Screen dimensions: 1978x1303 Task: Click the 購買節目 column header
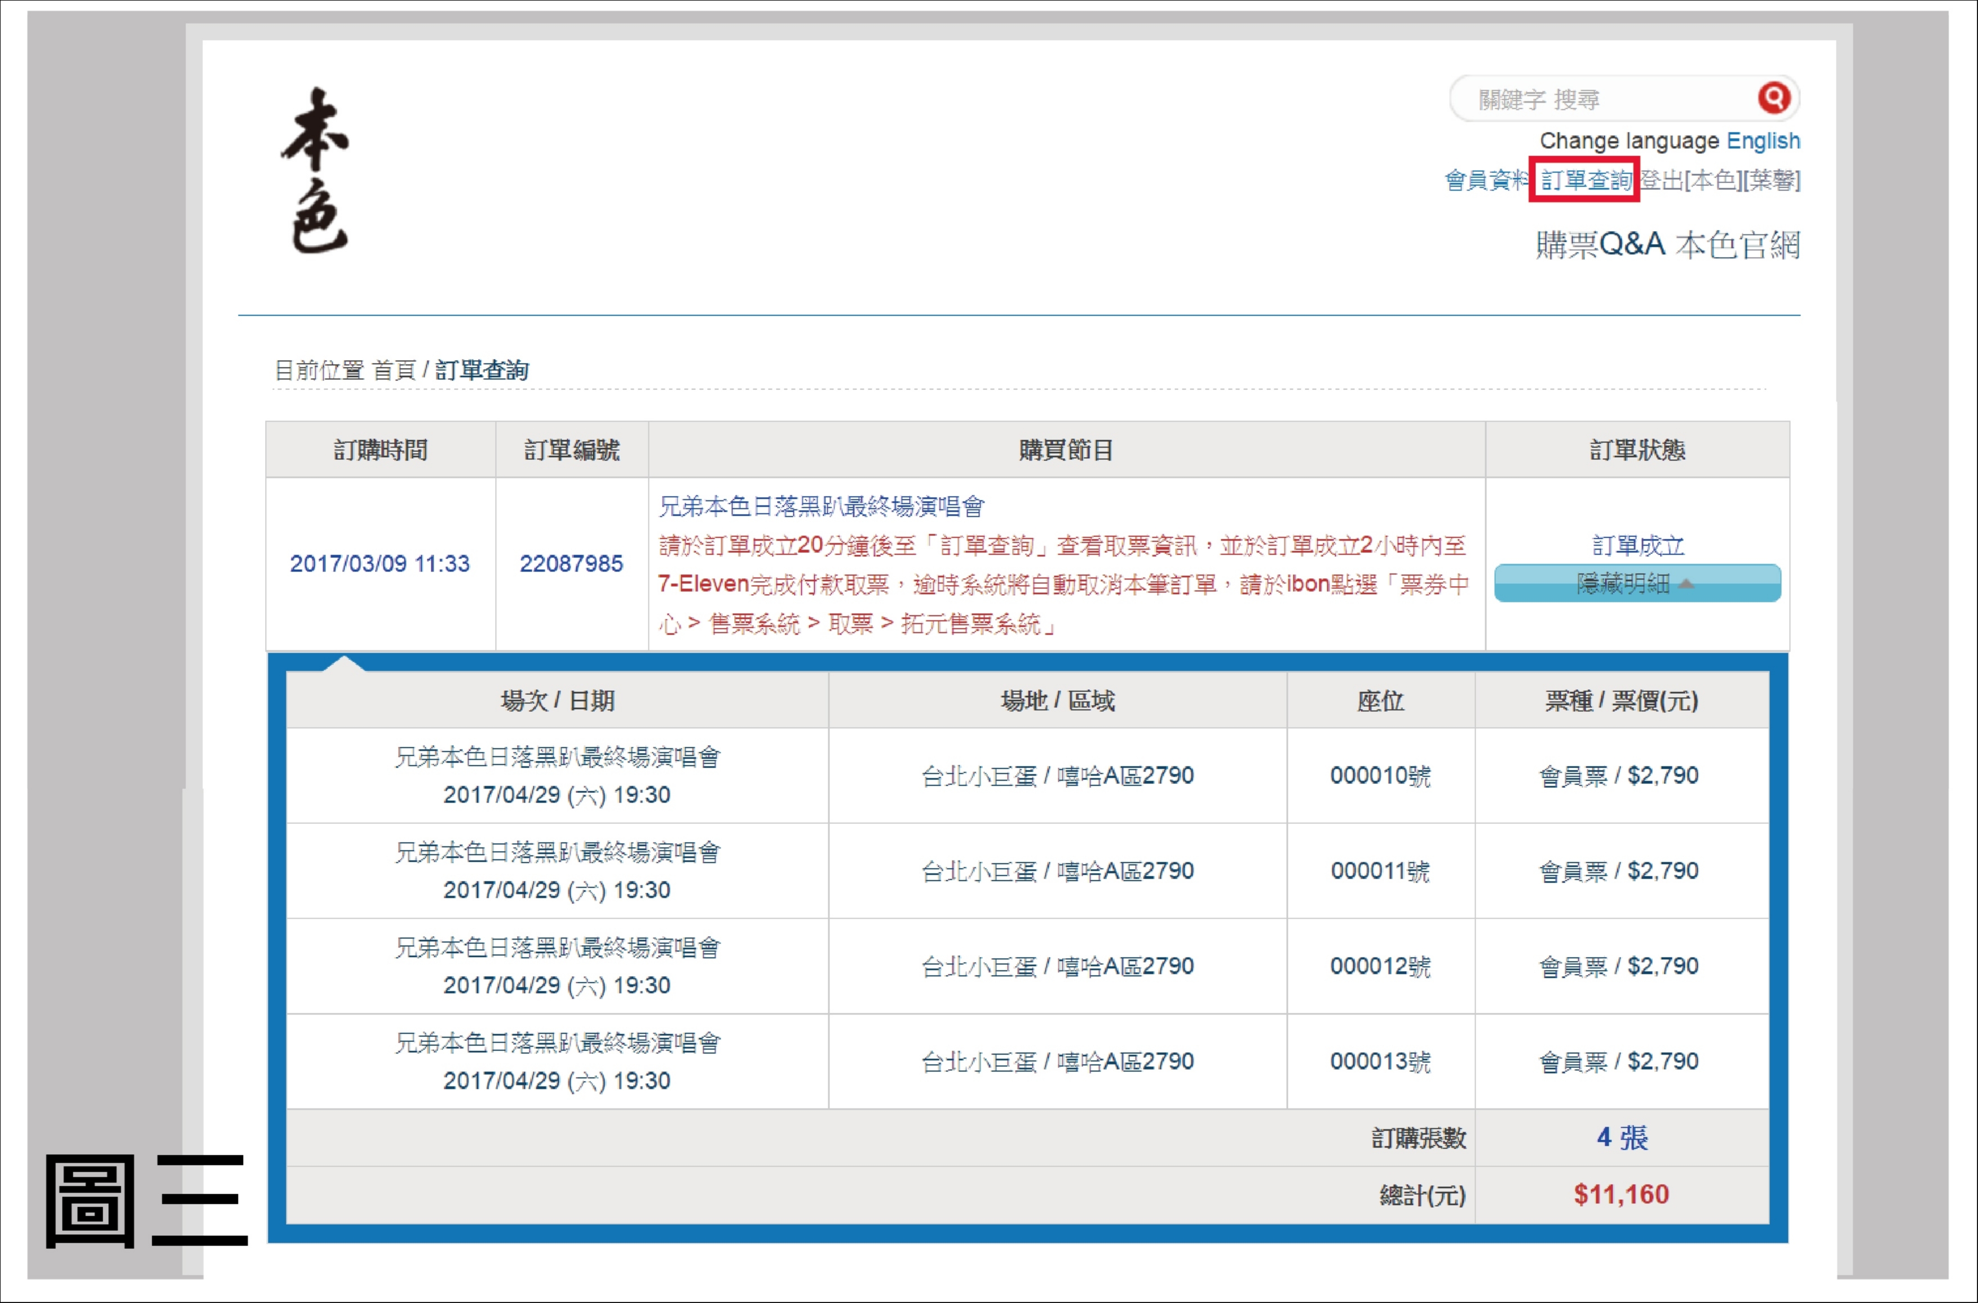[1066, 450]
